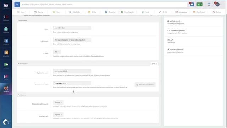Click the Description input field

(x=72, y=40)
